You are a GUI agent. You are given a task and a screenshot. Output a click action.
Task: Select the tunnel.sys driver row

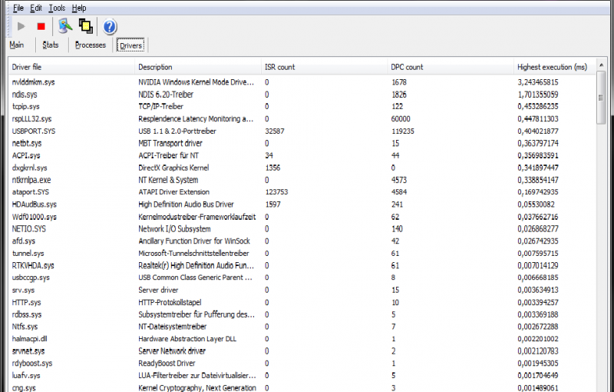(302, 253)
